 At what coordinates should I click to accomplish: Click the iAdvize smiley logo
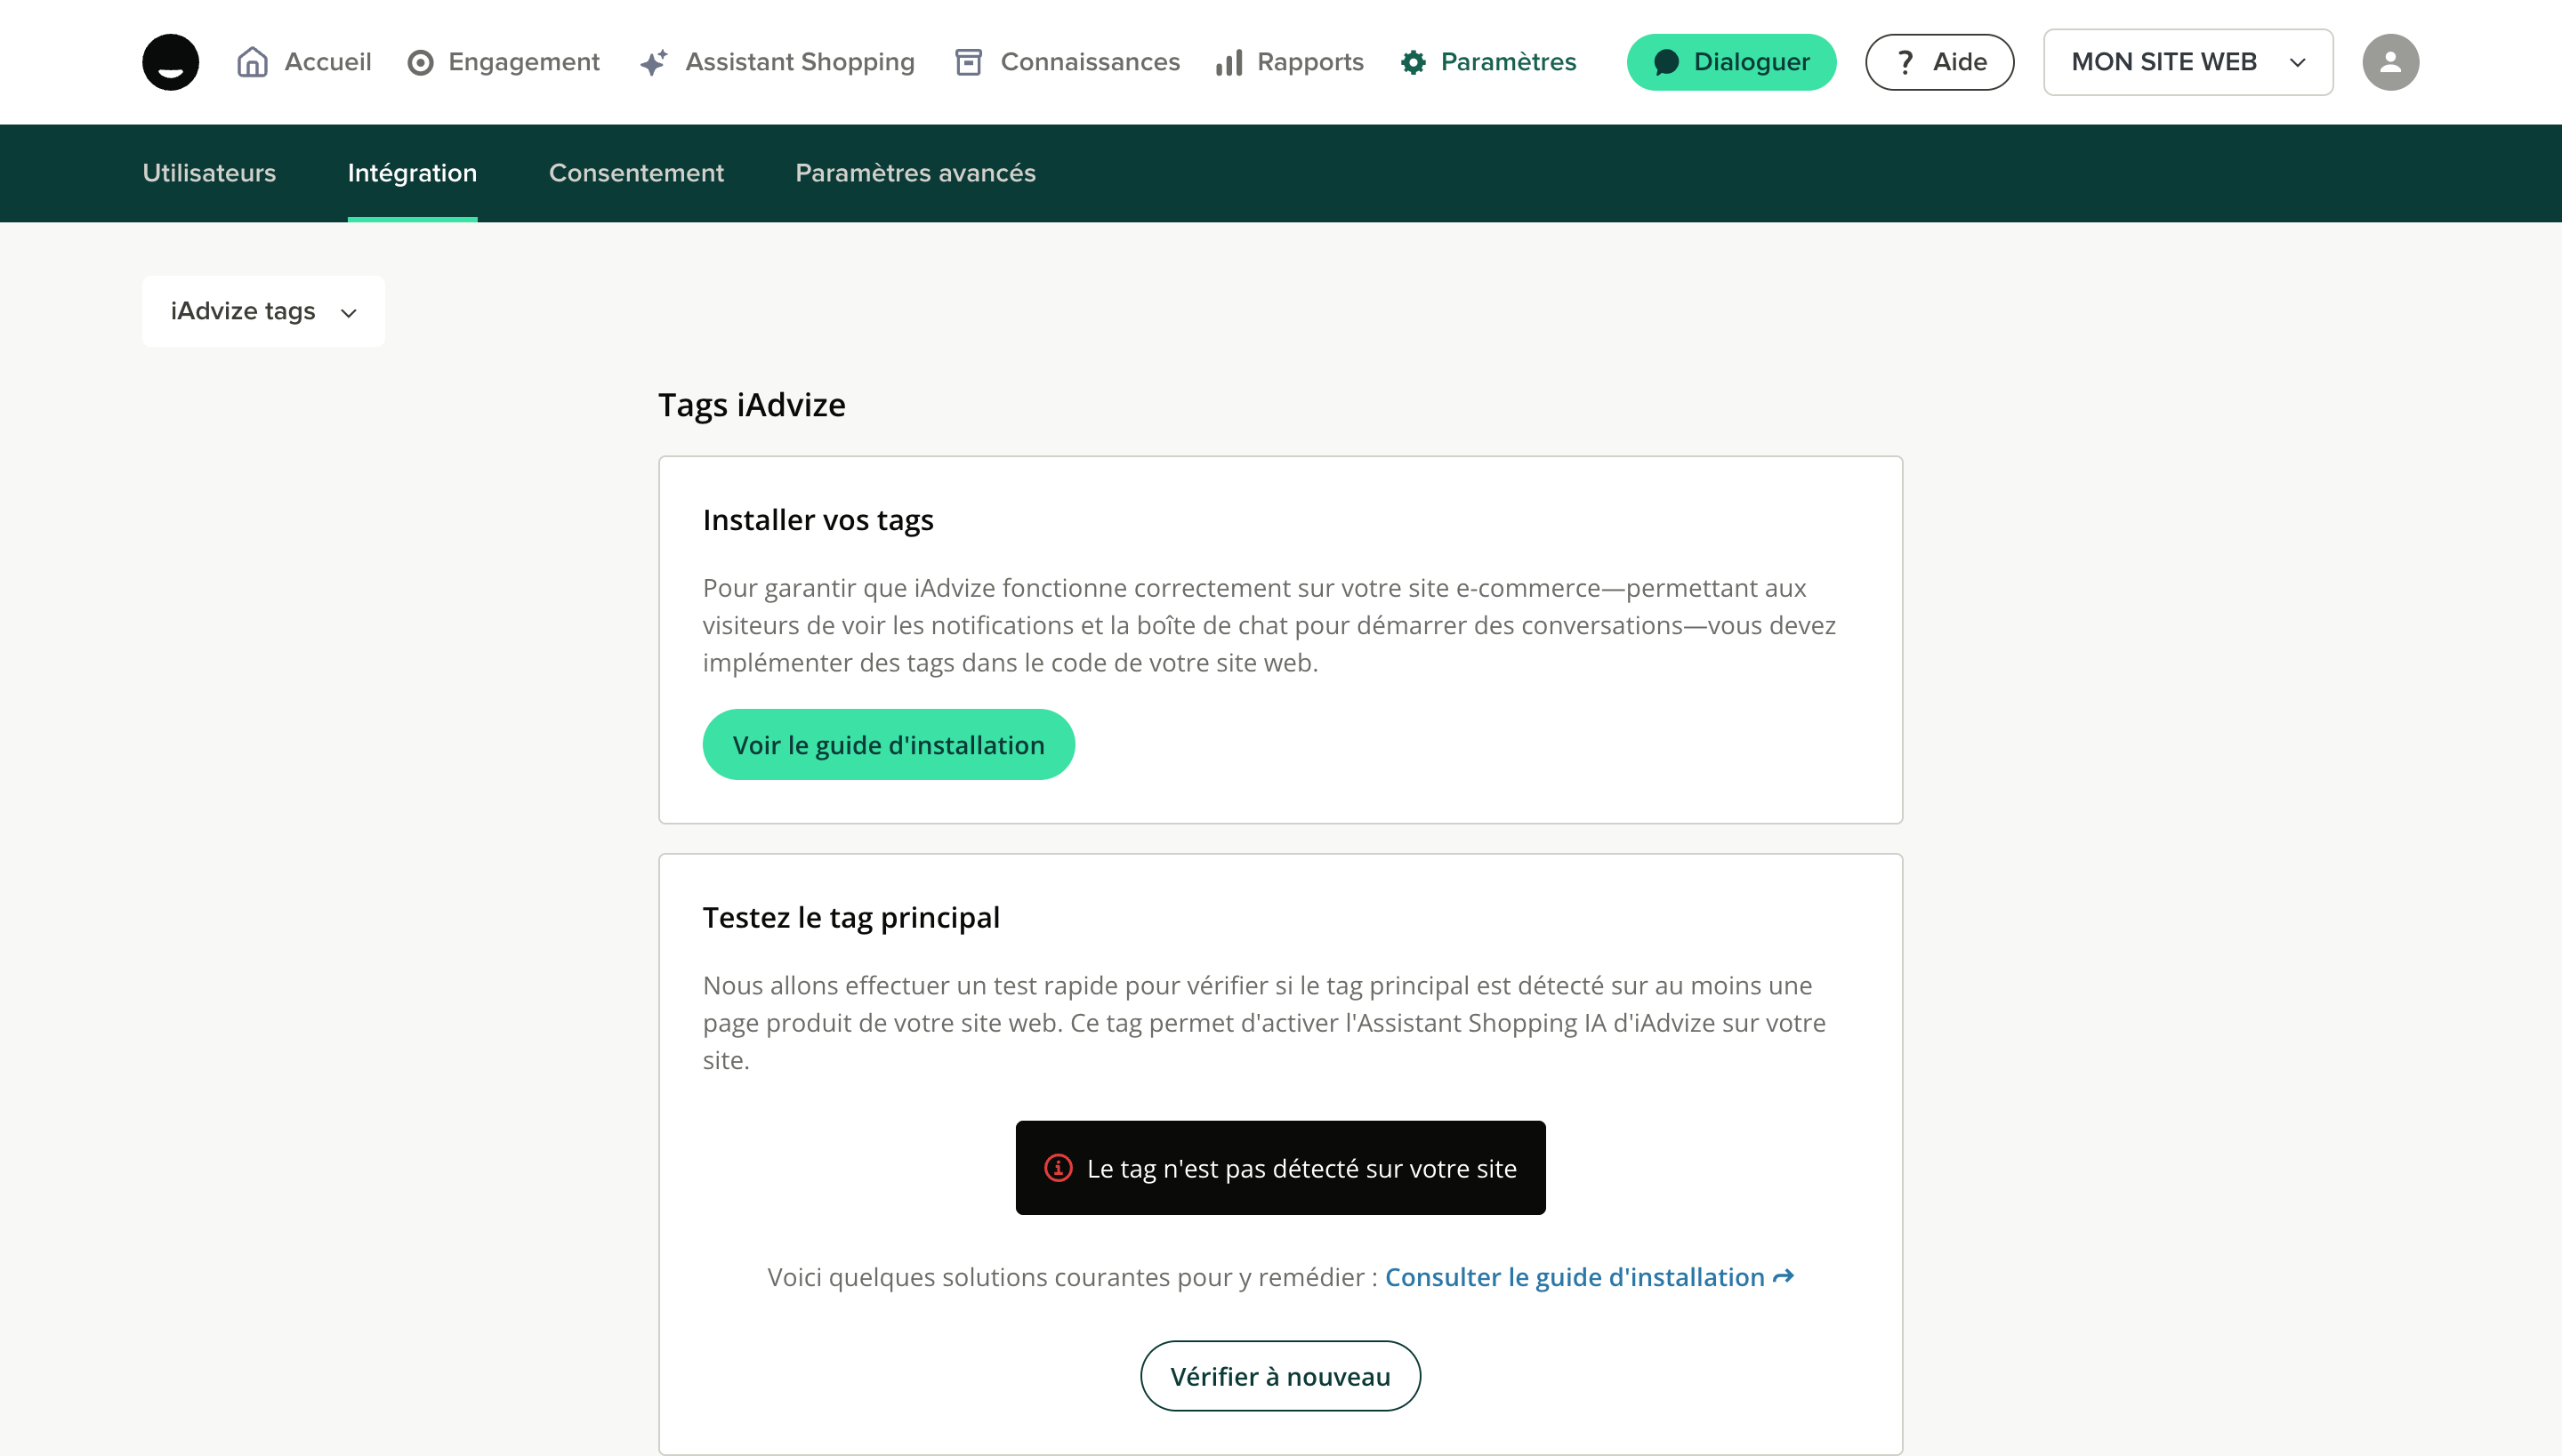click(x=170, y=62)
